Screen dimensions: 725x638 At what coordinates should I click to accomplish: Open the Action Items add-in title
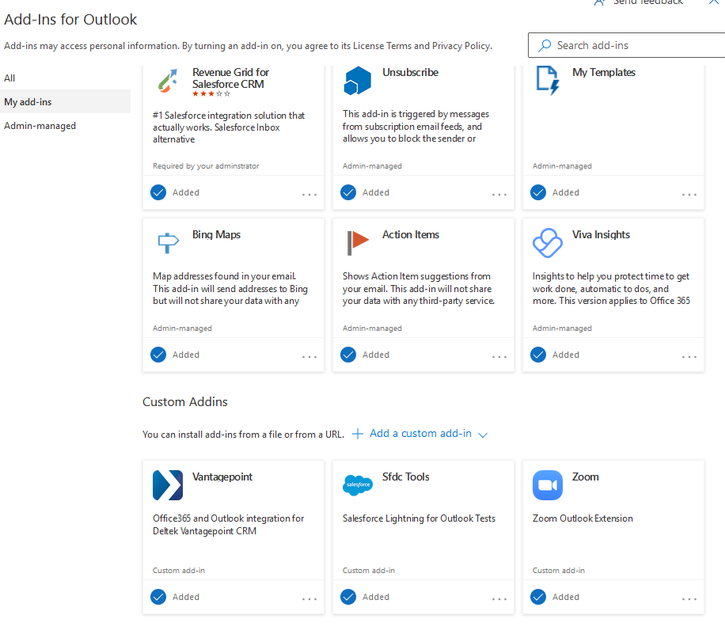(410, 235)
